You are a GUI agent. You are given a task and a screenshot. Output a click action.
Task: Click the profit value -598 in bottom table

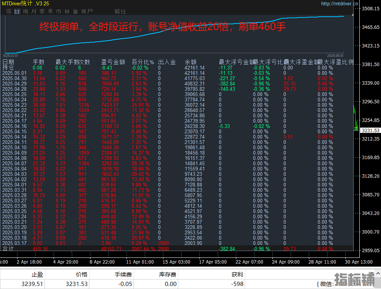(x=237, y=284)
